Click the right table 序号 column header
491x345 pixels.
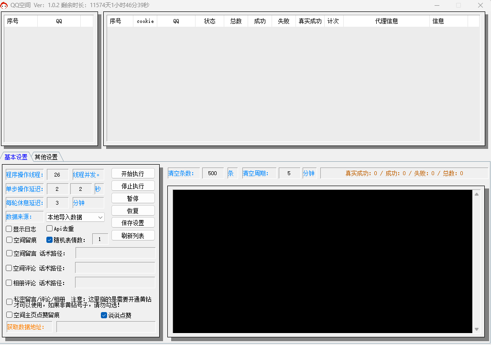click(x=120, y=21)
